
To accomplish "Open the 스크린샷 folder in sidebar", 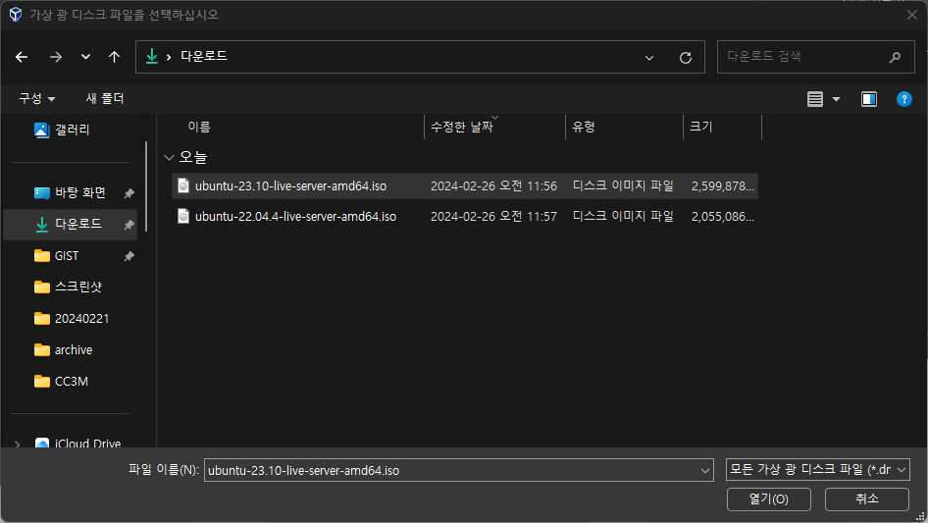I will coord(68,288).
